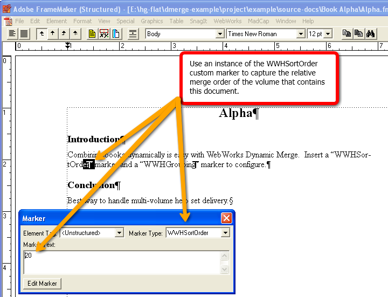Click the line spacing toolbar icon

(x=133, y=33)
